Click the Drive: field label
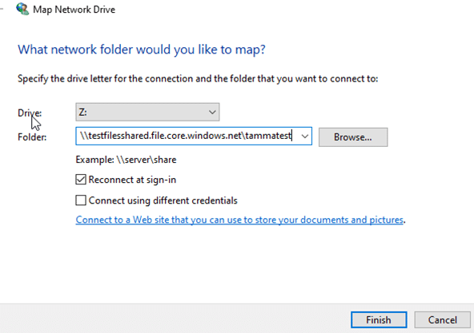This screenshot has height=333, width=474. 30,113
